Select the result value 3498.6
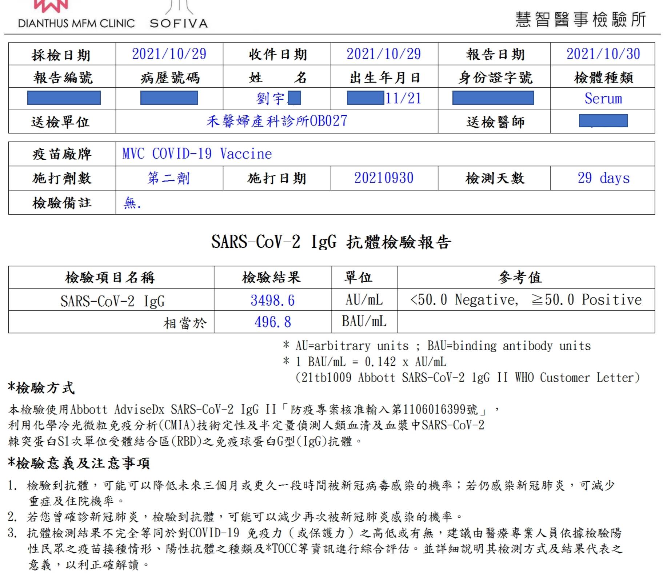 coord(272,301)
